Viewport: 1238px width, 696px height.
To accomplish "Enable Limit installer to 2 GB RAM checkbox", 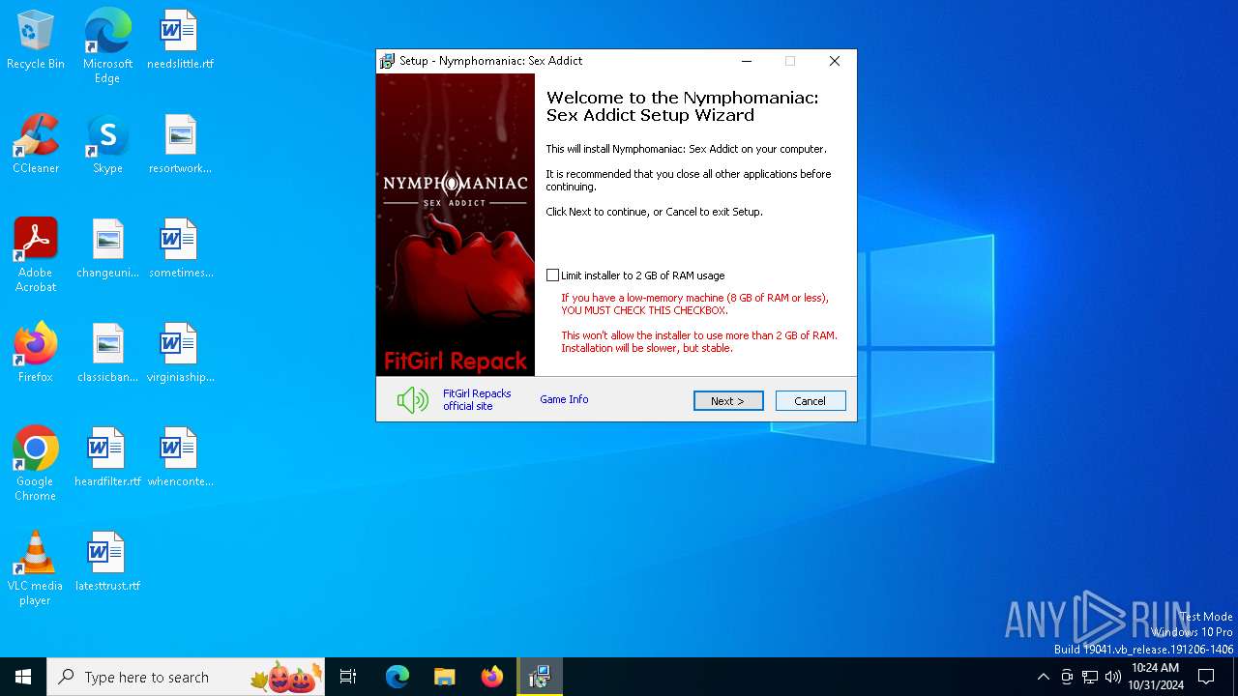I will click(552, 275).
